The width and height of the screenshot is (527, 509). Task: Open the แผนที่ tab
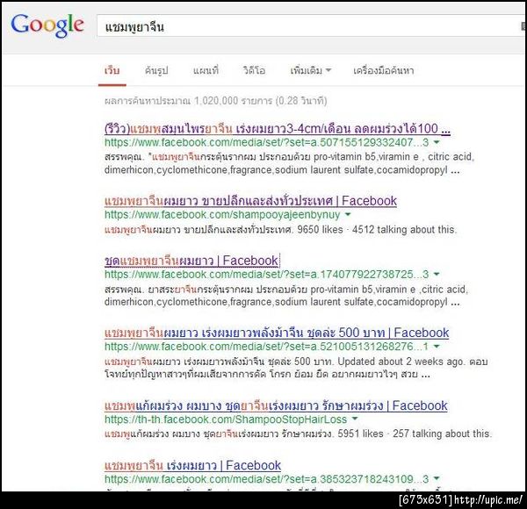[206, 70]
